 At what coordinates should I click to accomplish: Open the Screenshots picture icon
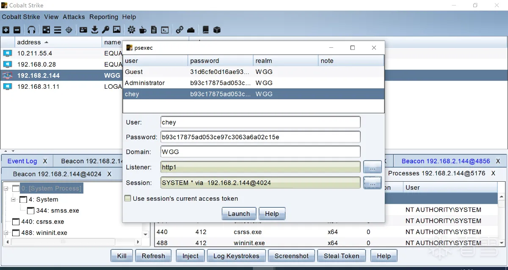[117, 30]
